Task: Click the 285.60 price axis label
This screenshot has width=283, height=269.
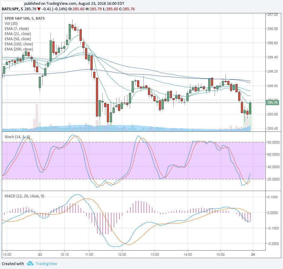Action: pyautogui.click(x=272, y=114)
